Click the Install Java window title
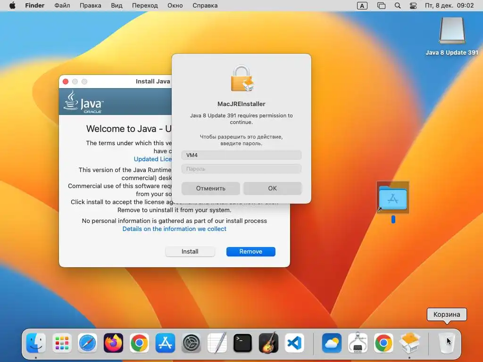 pyautogui.click(x=153, y=81)
